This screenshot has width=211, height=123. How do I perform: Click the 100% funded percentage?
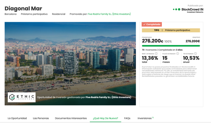click(x=168, y=42)
